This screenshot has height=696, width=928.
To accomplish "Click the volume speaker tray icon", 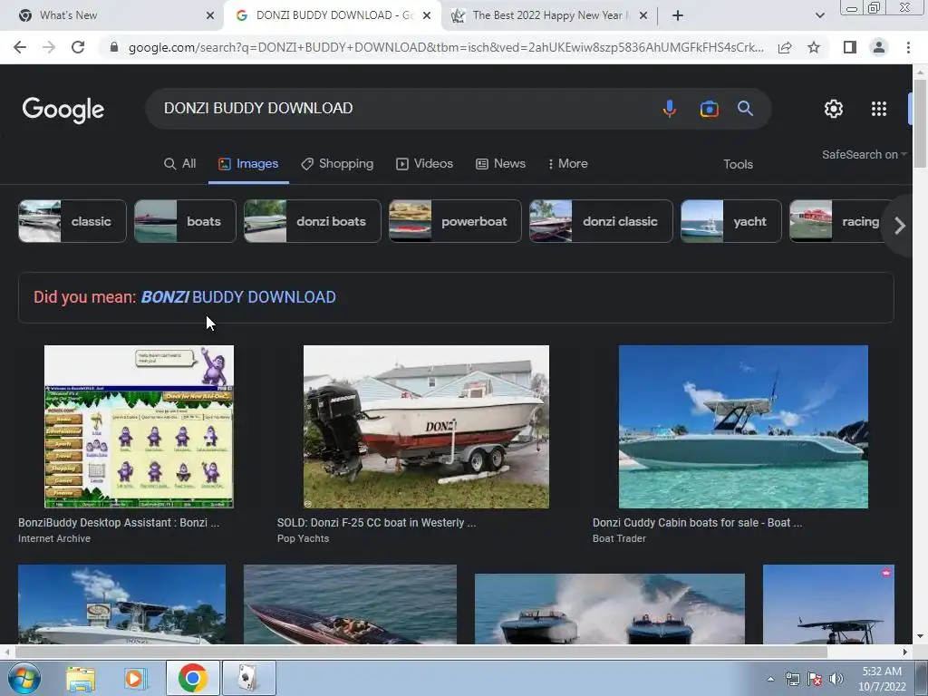I will [836, 680].
